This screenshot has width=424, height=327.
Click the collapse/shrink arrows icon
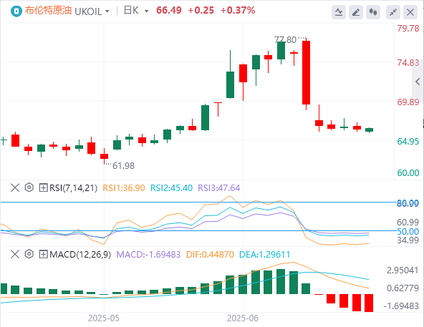tap(393, 12)
